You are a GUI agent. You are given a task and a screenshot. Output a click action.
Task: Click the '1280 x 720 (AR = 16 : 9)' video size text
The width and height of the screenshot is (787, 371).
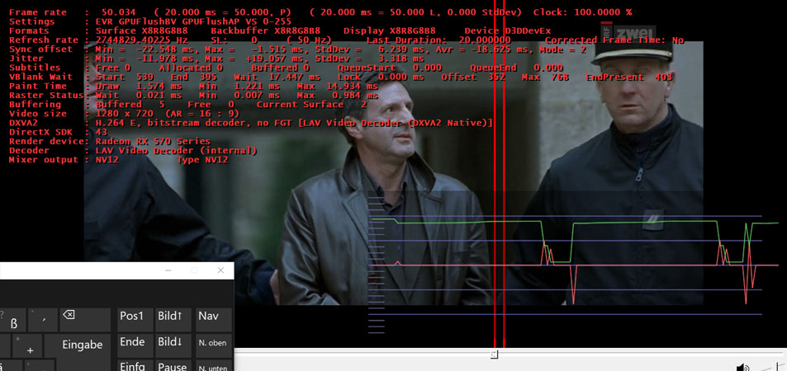tap(168, 114)
